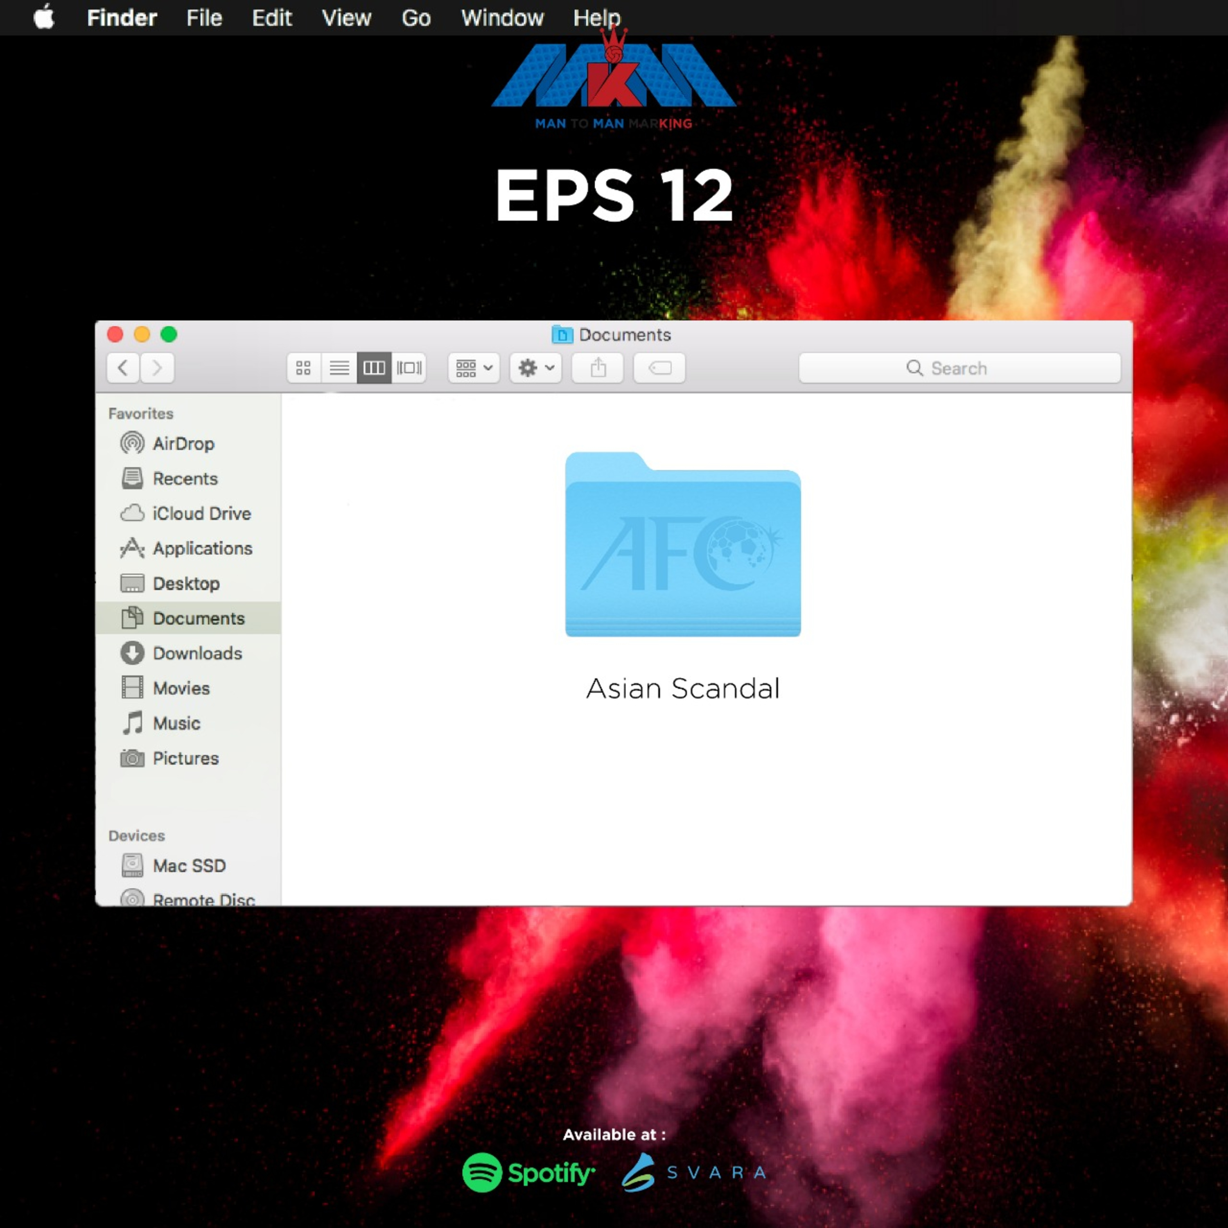The width and height of the screenshot is (1228, 1228).
Task: Close the Documents window
Action: 115,334
